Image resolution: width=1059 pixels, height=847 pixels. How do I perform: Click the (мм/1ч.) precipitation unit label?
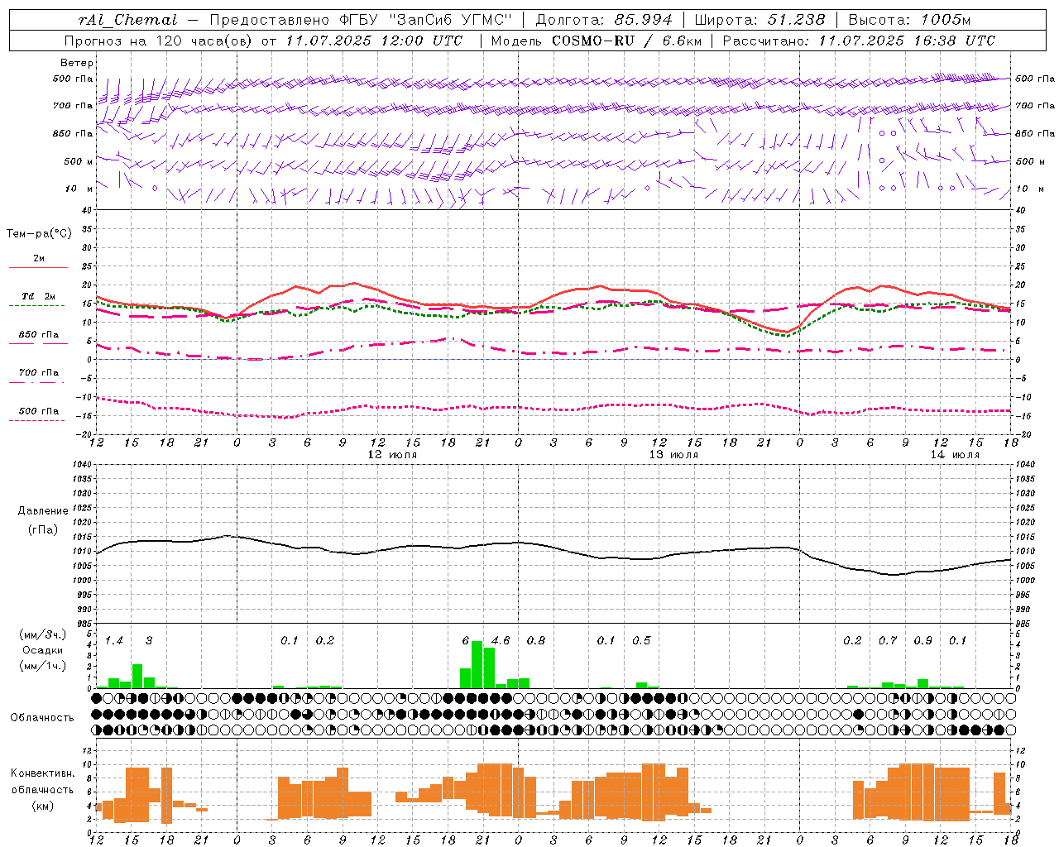(x=43, y=666)
